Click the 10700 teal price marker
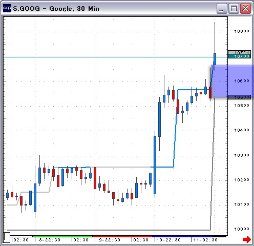Screen dimensions: 254x246 (239, 56)
